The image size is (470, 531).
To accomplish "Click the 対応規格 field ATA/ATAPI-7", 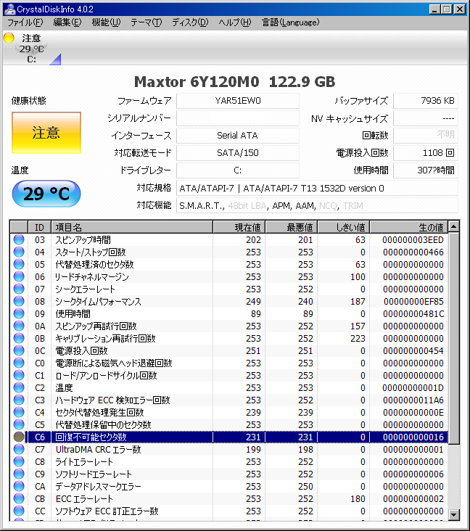I will point(317,188).
